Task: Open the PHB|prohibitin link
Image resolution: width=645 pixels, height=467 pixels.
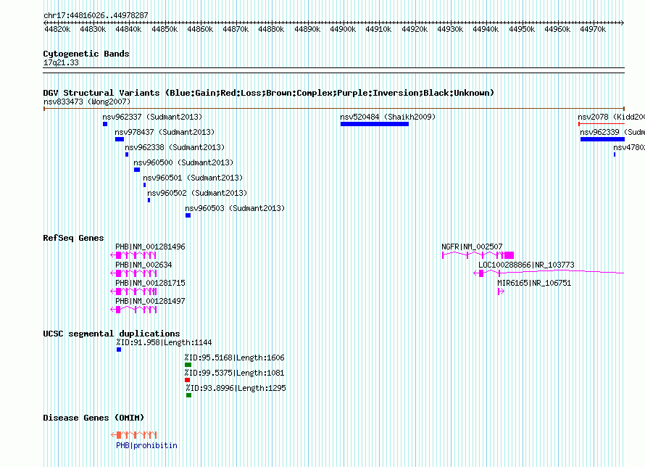Action: pyautogui.click(x=146, y=445)
